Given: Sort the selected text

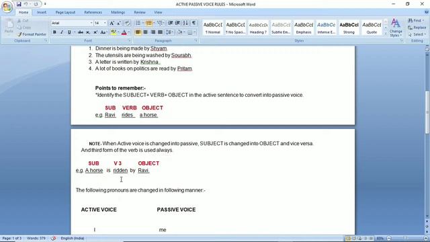Looking at the screenshot, I should point(185,23).
